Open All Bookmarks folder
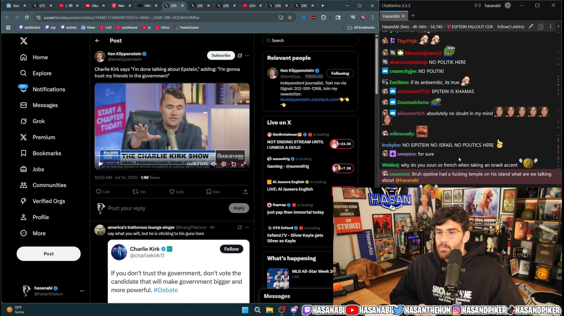This screenshot has height=316, width=564. (361, 27)
